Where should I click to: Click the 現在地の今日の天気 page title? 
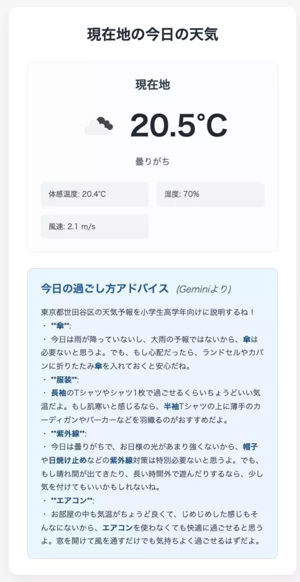point(152,35)
